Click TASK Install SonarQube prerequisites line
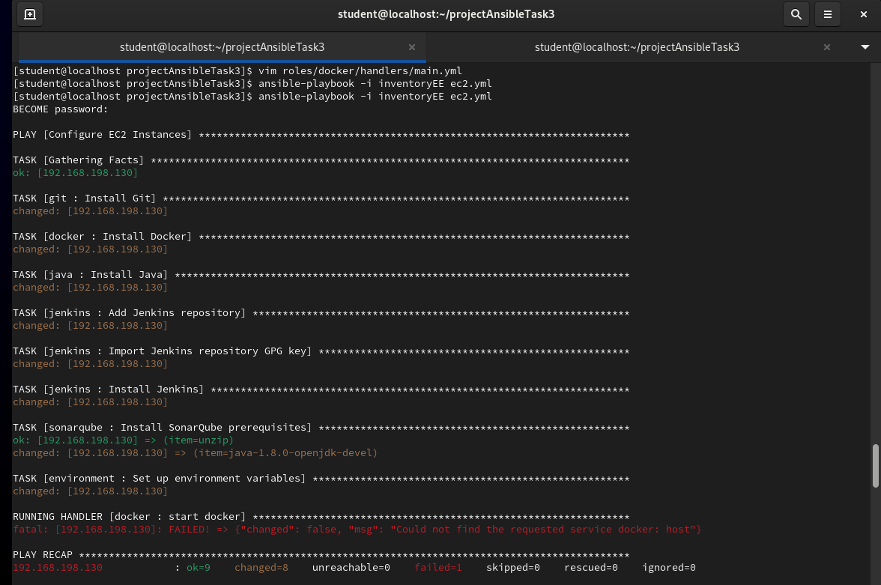 [x=321, y=428]
